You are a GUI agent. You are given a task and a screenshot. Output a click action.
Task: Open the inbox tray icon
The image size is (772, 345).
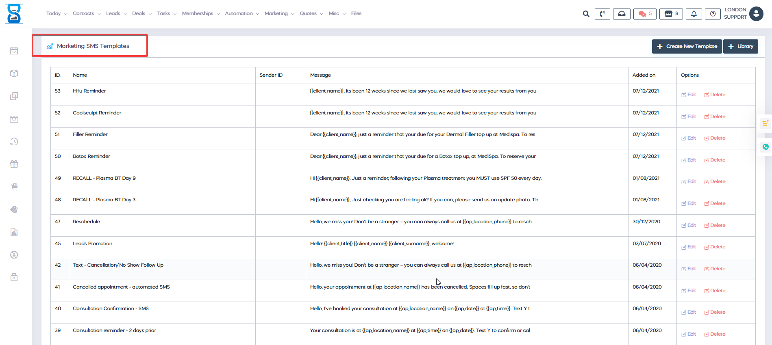click(x=622, y=14)
